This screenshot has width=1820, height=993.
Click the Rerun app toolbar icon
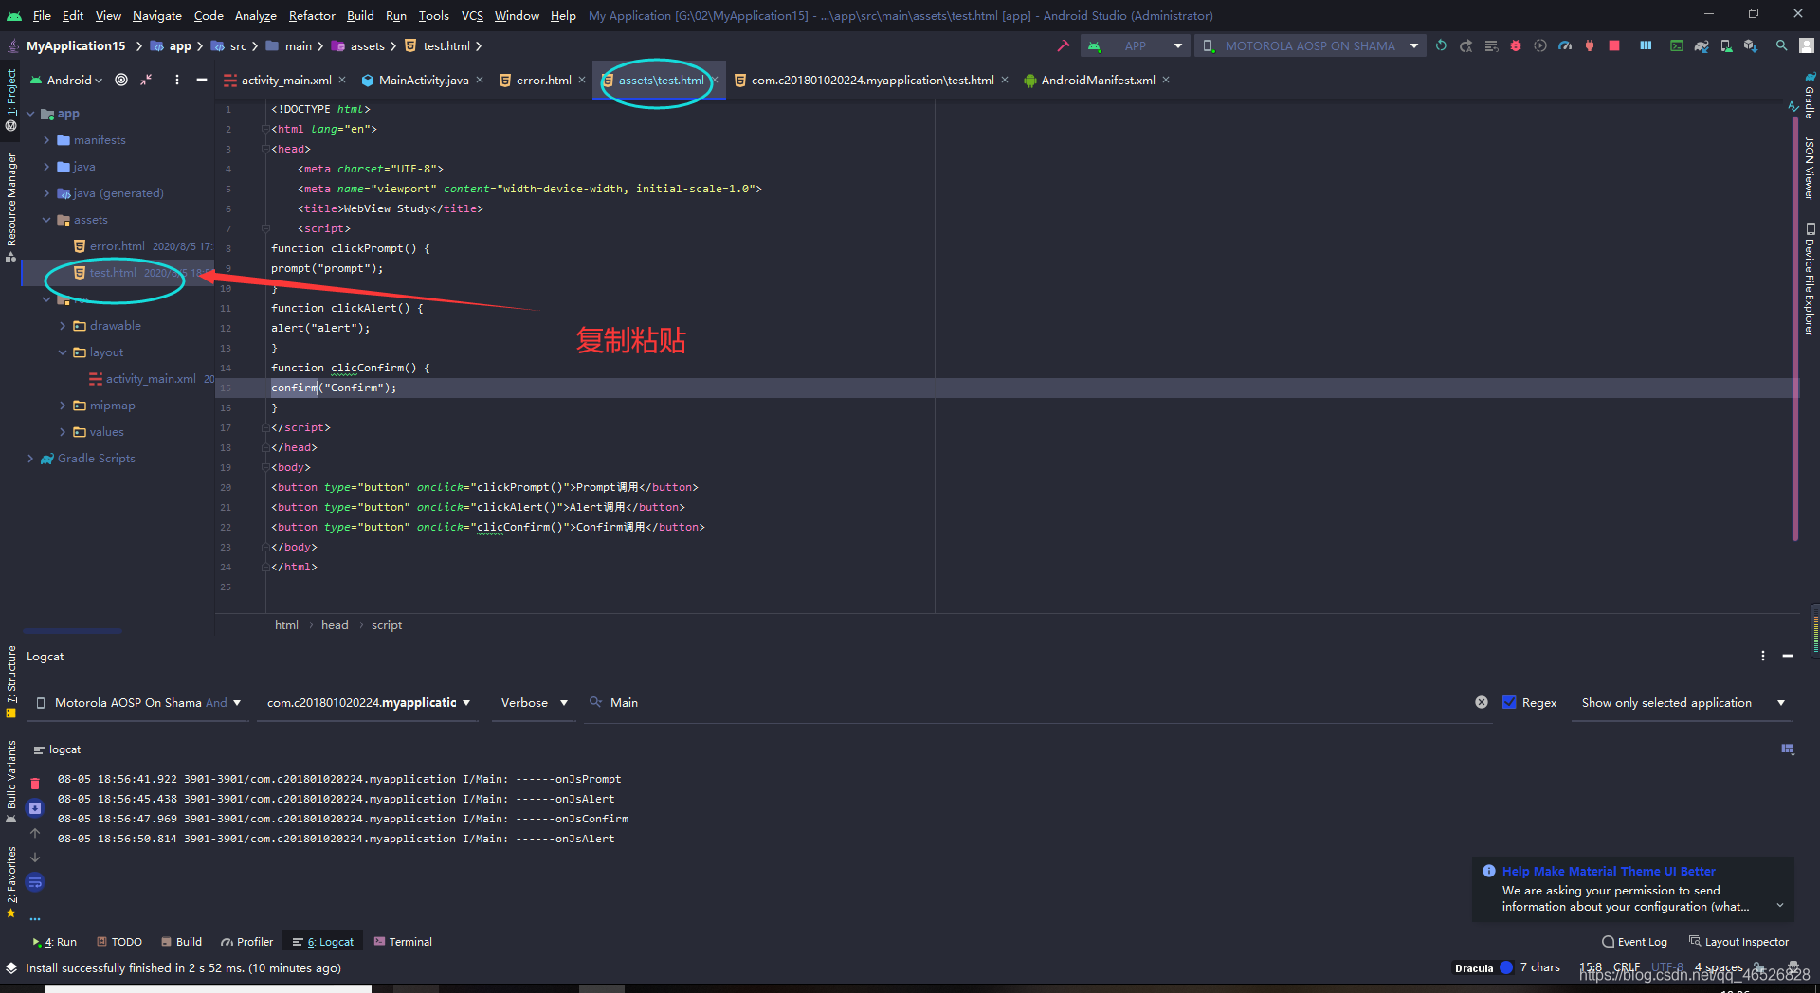[x=1442, y=45]
